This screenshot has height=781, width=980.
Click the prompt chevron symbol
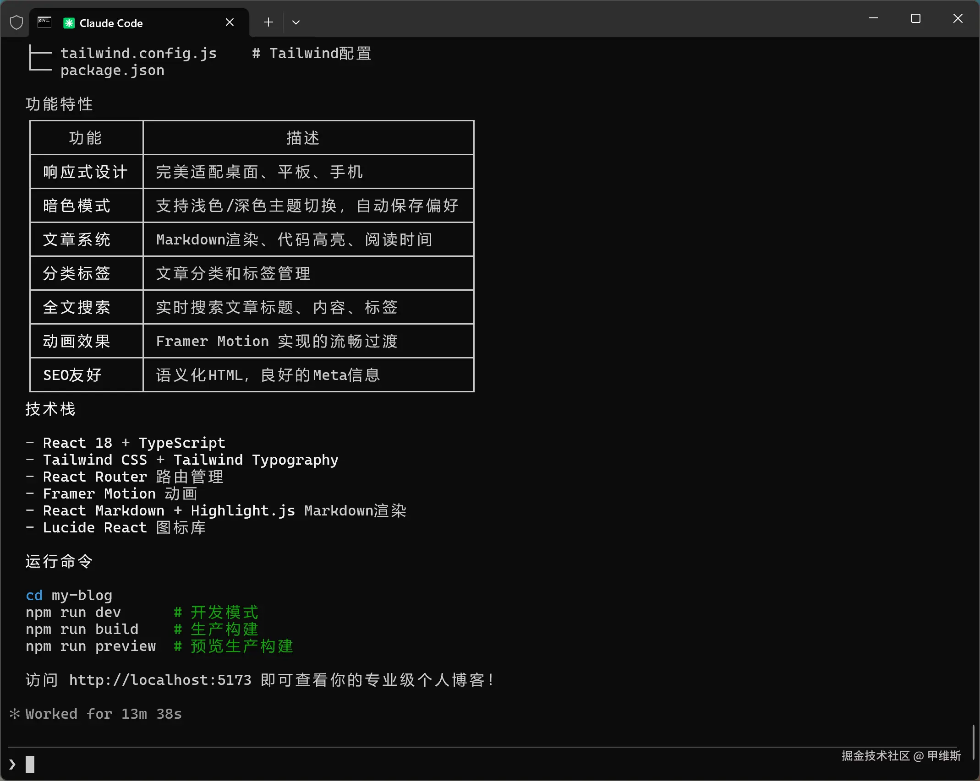(12, 764)
